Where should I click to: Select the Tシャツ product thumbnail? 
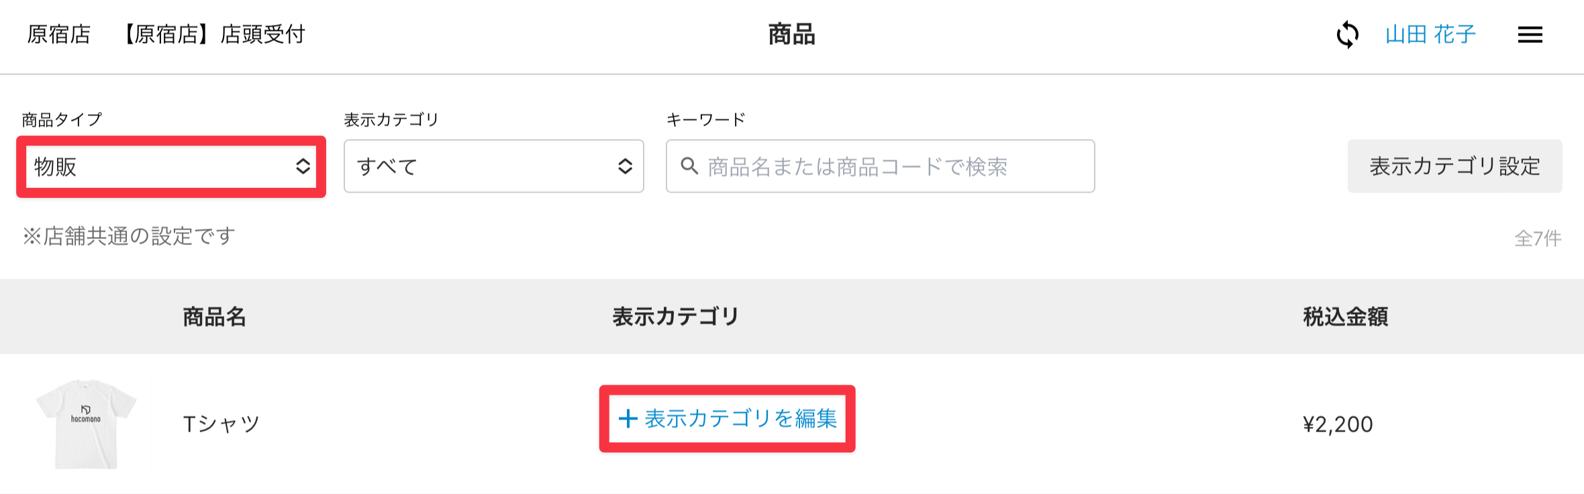(86, 424)
